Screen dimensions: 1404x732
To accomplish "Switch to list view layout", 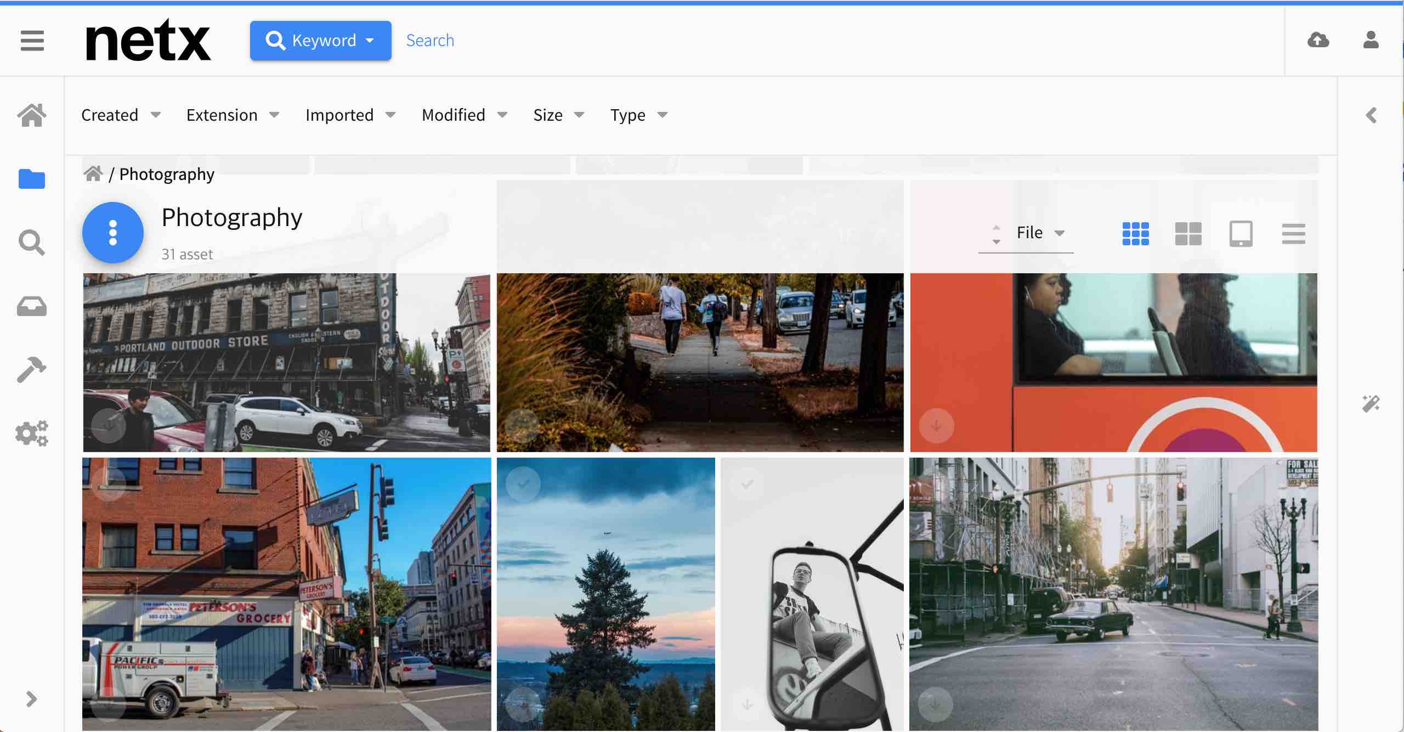I will 1293,234.
